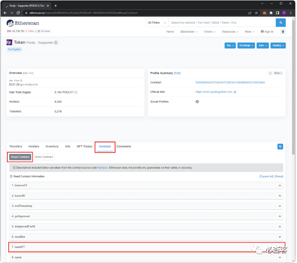The image size is (297, 263).
Task: Click the Ethereum network icon beside Sign In
Action: coord(283,31)
